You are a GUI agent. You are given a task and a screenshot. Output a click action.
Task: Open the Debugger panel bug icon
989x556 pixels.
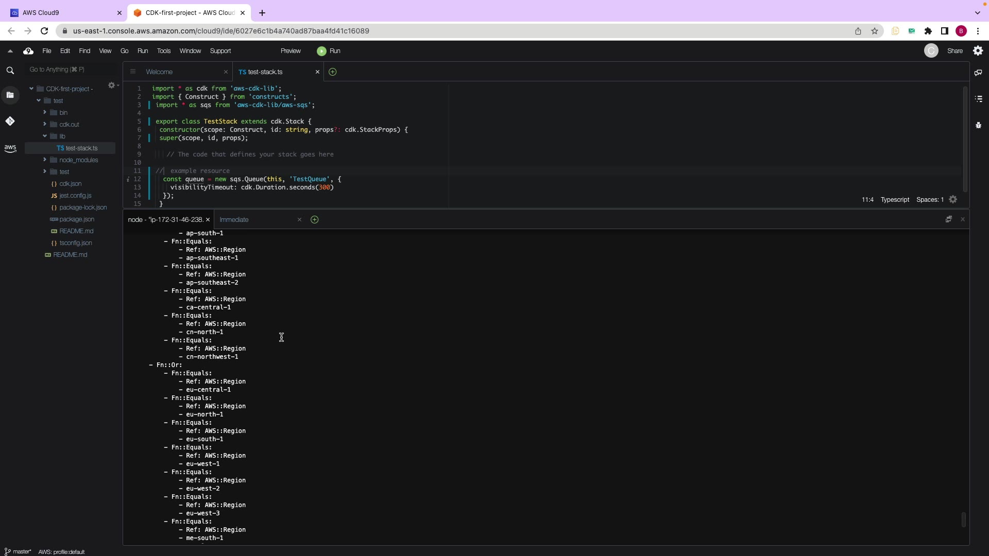click(x=978, y=125)
